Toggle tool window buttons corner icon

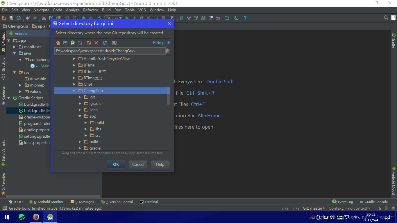pos(4,208)
